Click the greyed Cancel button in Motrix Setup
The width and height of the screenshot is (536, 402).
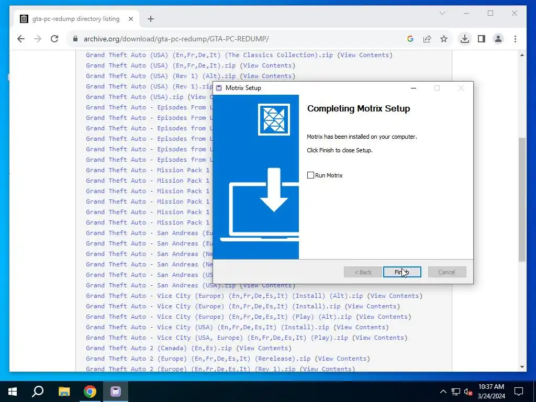[x=447, y=272]
